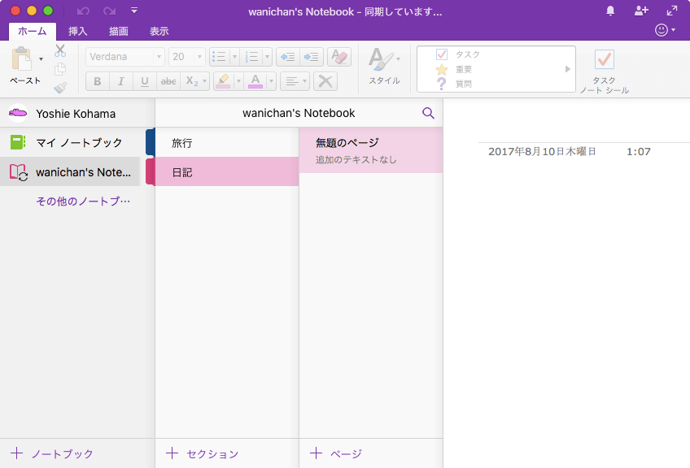Viewport: 690px width, 468px height.
Task: Open bullet style dropdown arrow
Action: click(234, 57)
